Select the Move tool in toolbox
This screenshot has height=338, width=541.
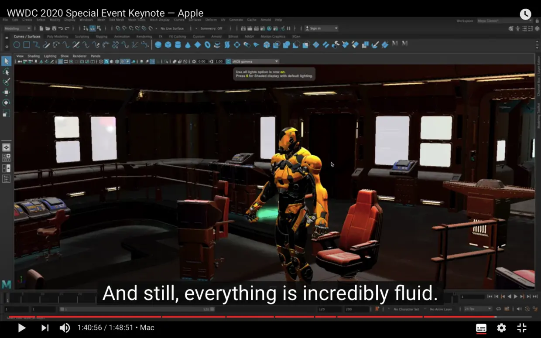(x=6, y=92)
